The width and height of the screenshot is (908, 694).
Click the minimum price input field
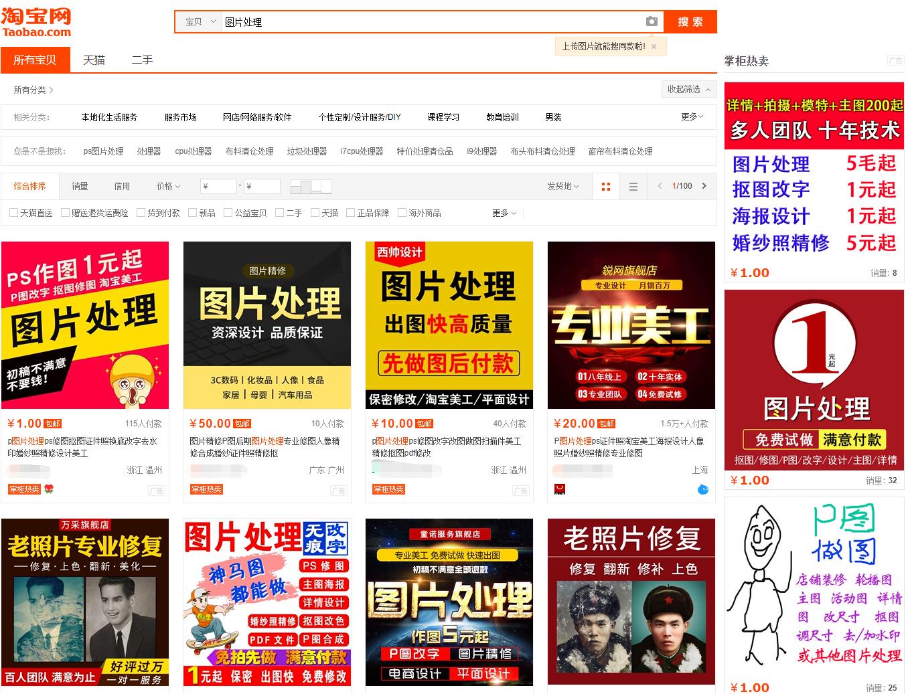[x=218, y=186]
